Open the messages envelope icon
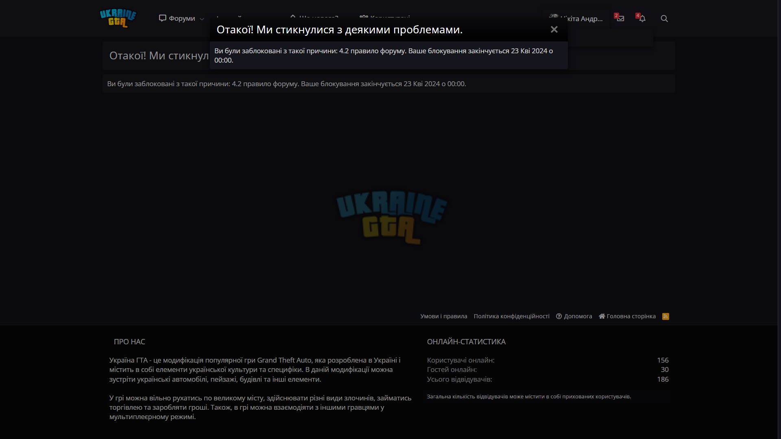 [620, 18]
